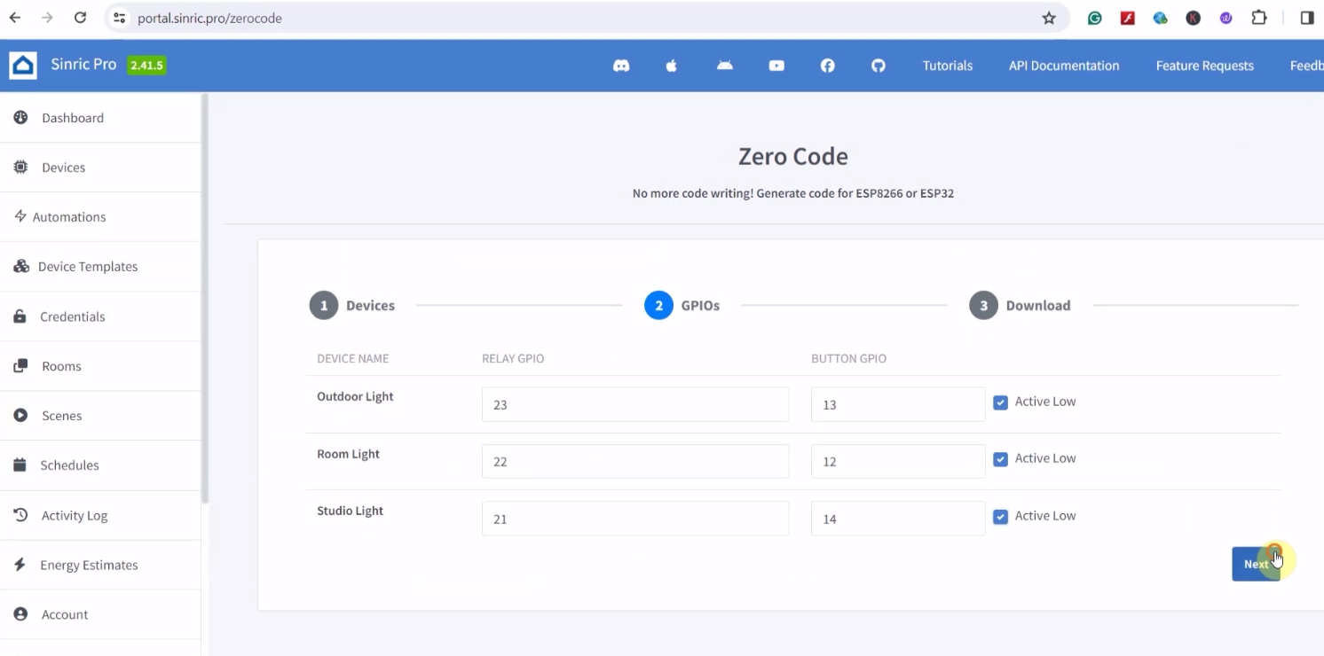The image size is (1324, 656).
Task: Open API Documentation from the navbar
Action: coord(1063,65)
